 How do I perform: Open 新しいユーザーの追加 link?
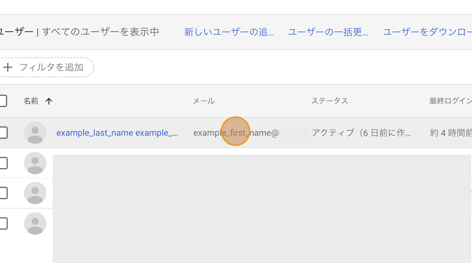point(229,32)
